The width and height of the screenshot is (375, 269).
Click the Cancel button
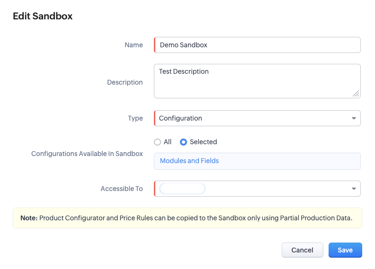[302, 250]
